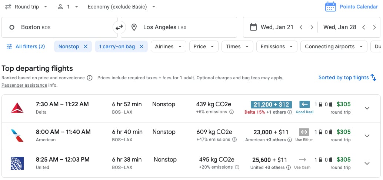Open the bag fees link
The image size is (383, 180).
pyautogui.click(x=251, y=78)
